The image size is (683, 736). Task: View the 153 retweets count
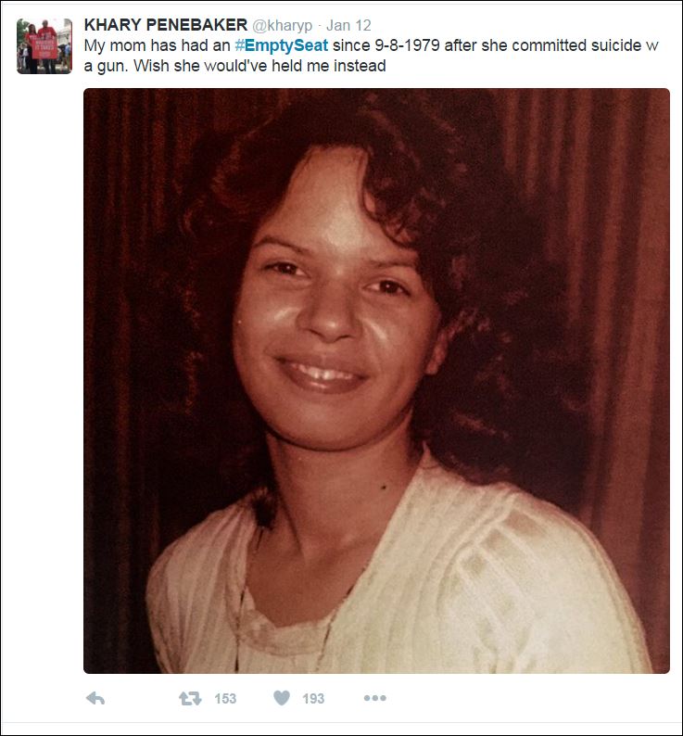click(x=225, y=698)
